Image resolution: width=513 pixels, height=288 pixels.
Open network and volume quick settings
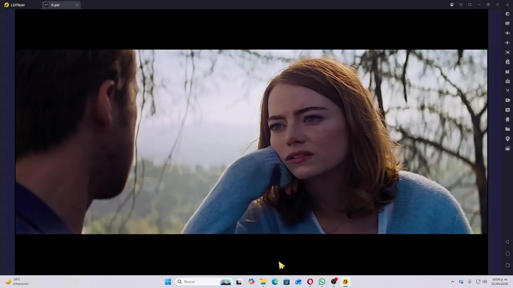pyautogui.click(x=481, y=282)
